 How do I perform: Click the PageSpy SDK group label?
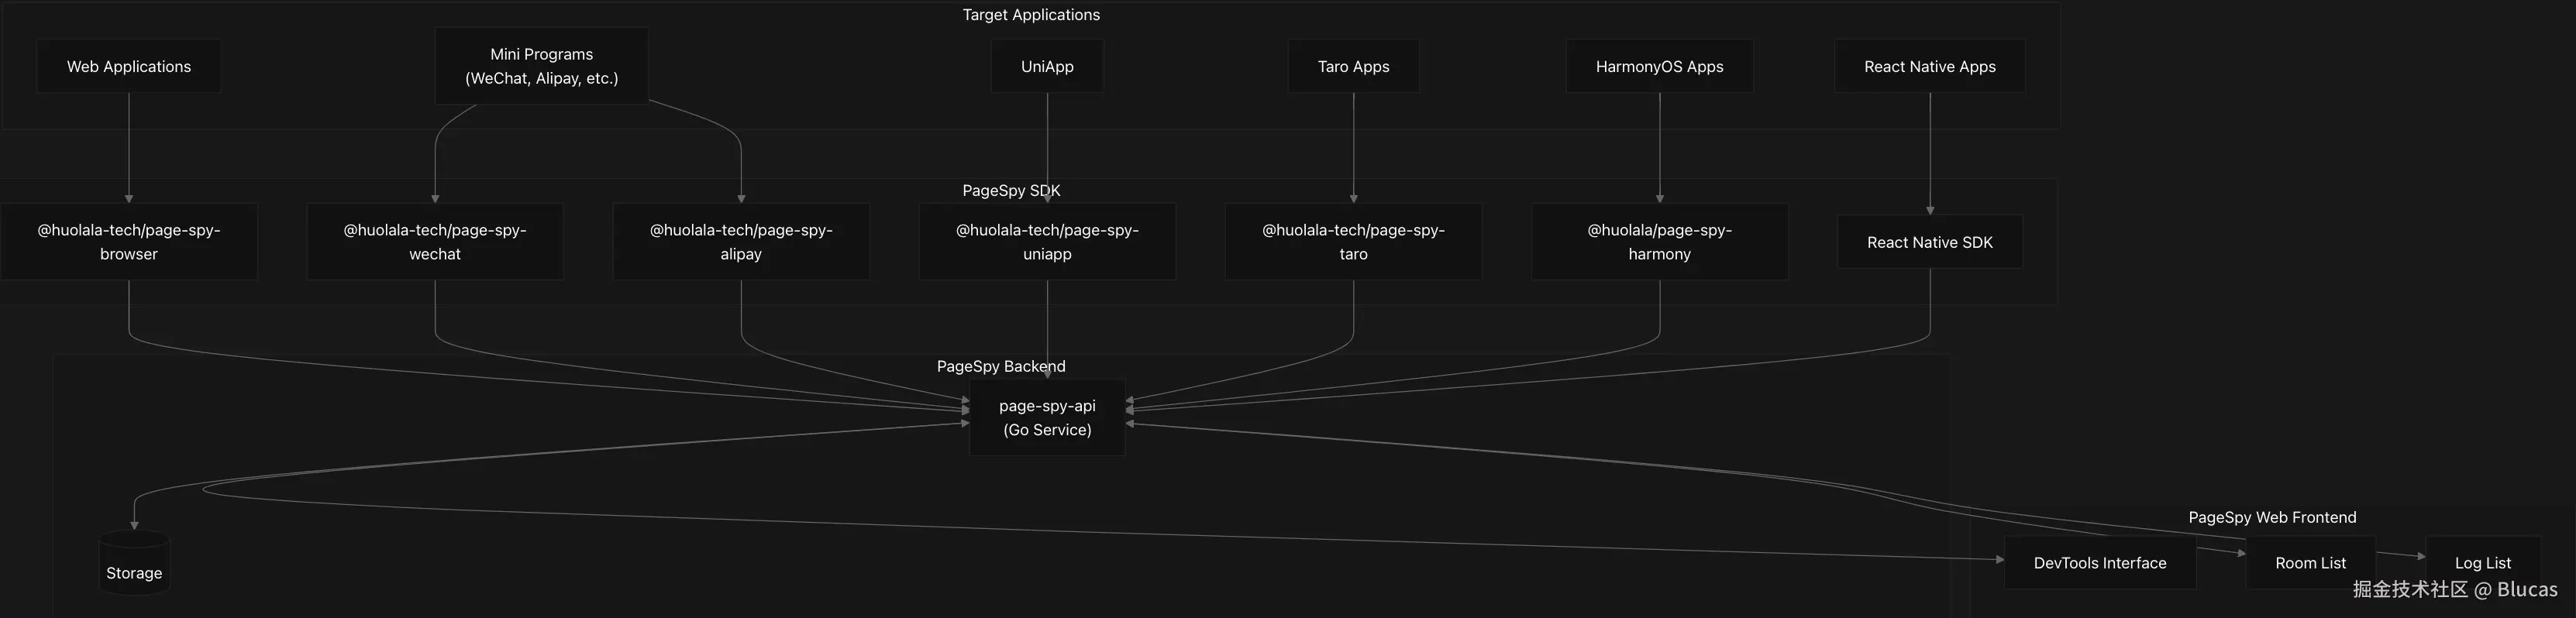click(1011, 191)
